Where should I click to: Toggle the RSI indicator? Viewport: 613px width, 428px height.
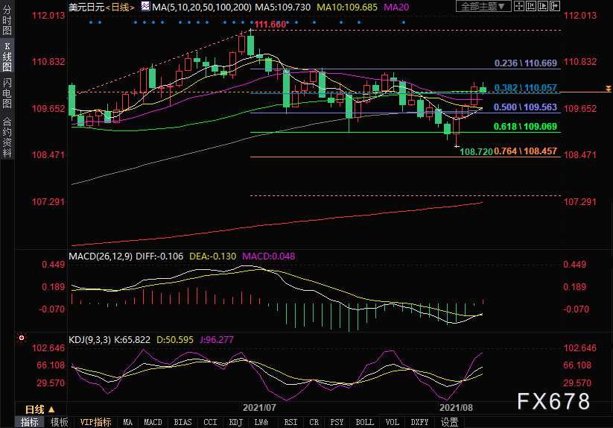(x=288, y=422)
